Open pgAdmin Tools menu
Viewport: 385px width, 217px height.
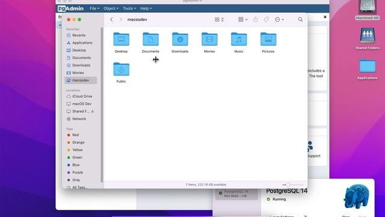coord(129,8)
